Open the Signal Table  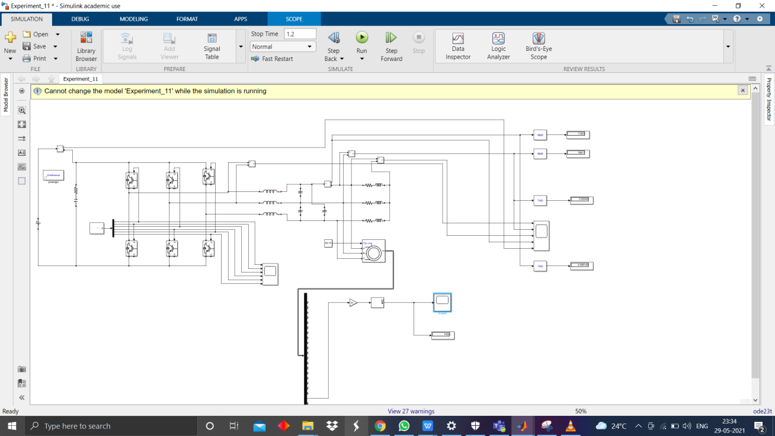(x=212, y=46)
